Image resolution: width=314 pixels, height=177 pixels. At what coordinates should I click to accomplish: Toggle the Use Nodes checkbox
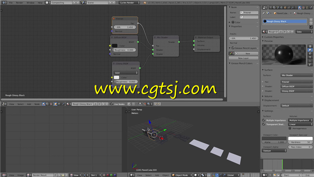pos(111,104)
